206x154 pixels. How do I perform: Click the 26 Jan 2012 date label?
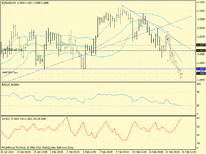[x=7, y=152]
